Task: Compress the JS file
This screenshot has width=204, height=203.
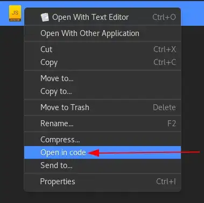Action: (102, 140)
